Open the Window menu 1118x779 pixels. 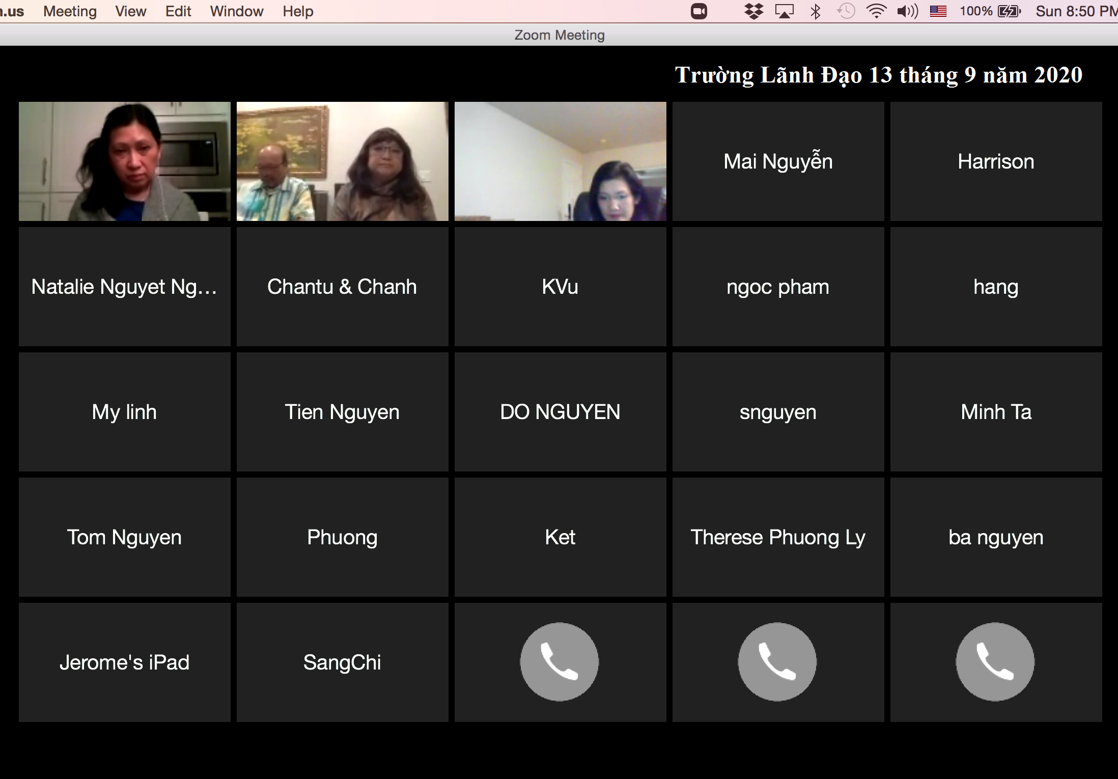pyautogui.click(x=237, y=11)
